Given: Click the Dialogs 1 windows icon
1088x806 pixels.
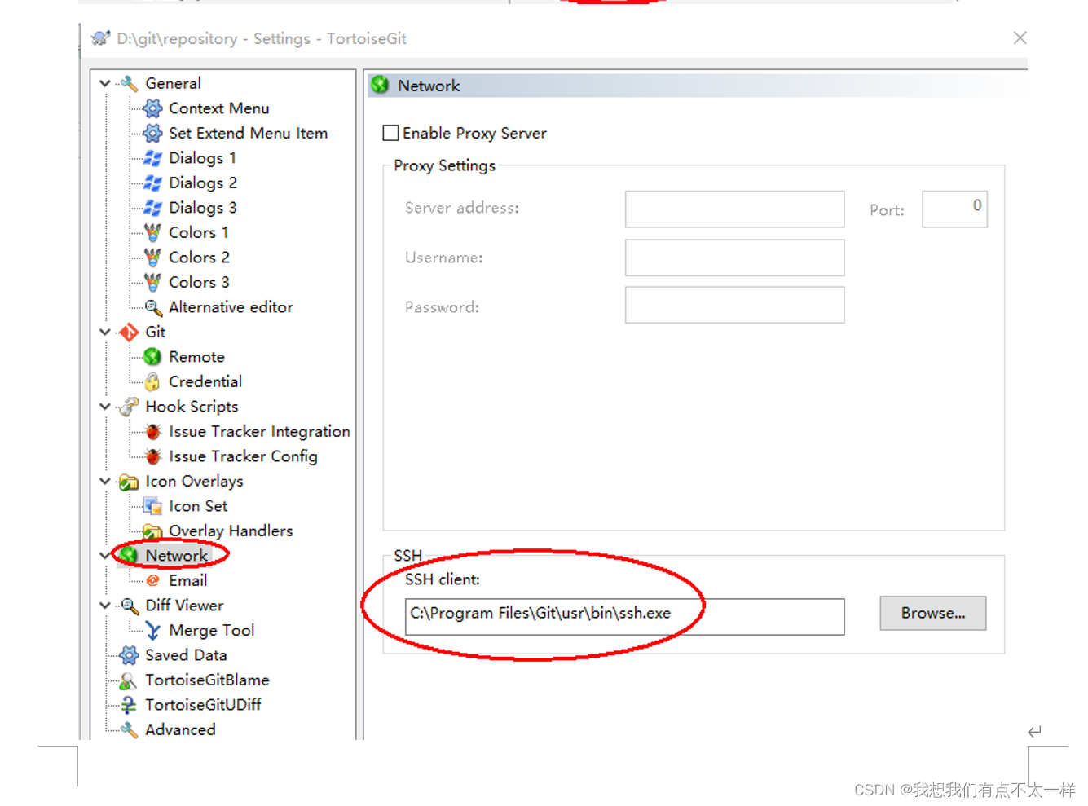Looking at the screenshot, I should point(152,158).
